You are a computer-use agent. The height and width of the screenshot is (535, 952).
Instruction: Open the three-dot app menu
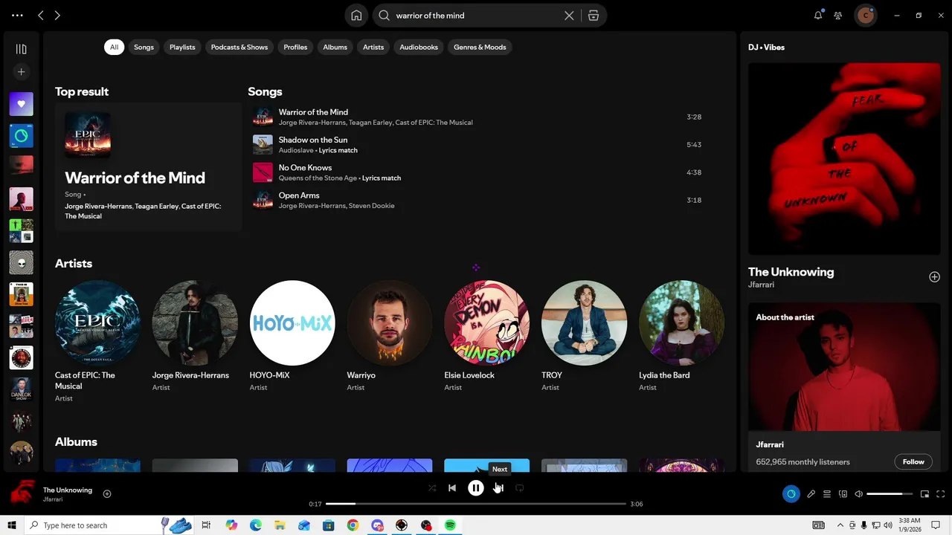(x=17, y=15)
